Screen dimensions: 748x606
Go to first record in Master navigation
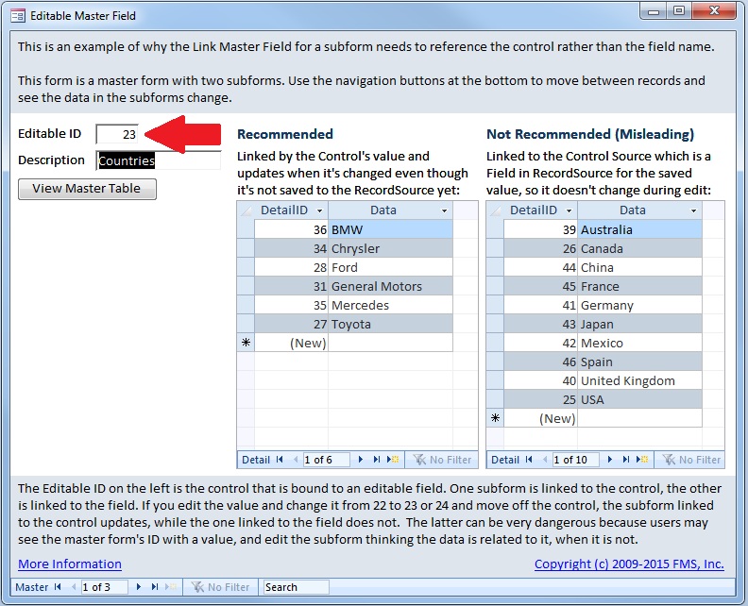(58, 587)
